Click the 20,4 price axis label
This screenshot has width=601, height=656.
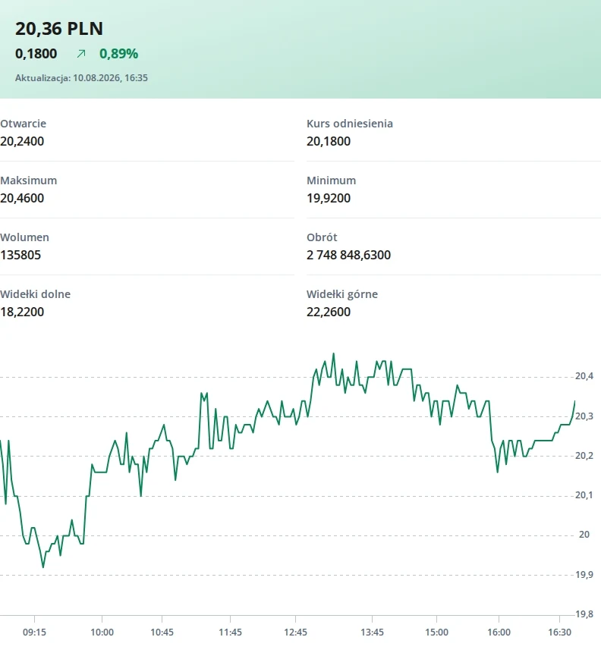click(x=584, y=376)
